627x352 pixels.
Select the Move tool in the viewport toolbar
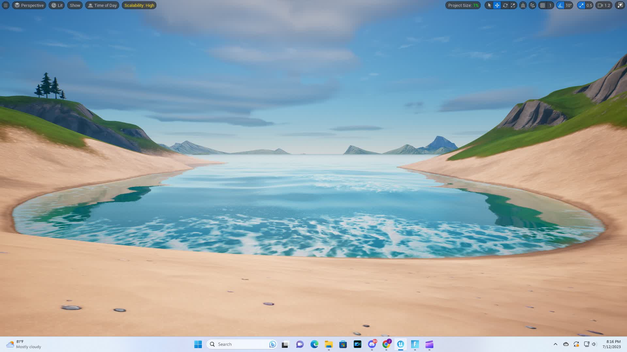(x=497, y=5)
